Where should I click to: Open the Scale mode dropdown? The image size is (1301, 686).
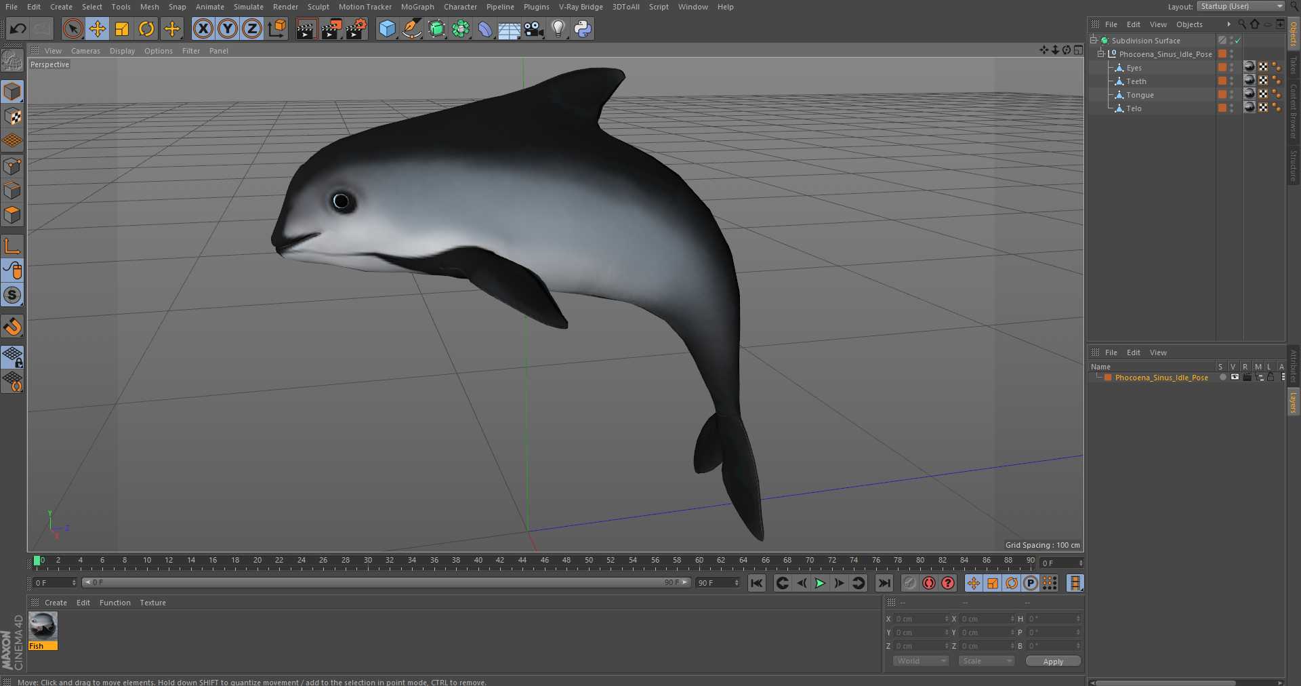986,661
